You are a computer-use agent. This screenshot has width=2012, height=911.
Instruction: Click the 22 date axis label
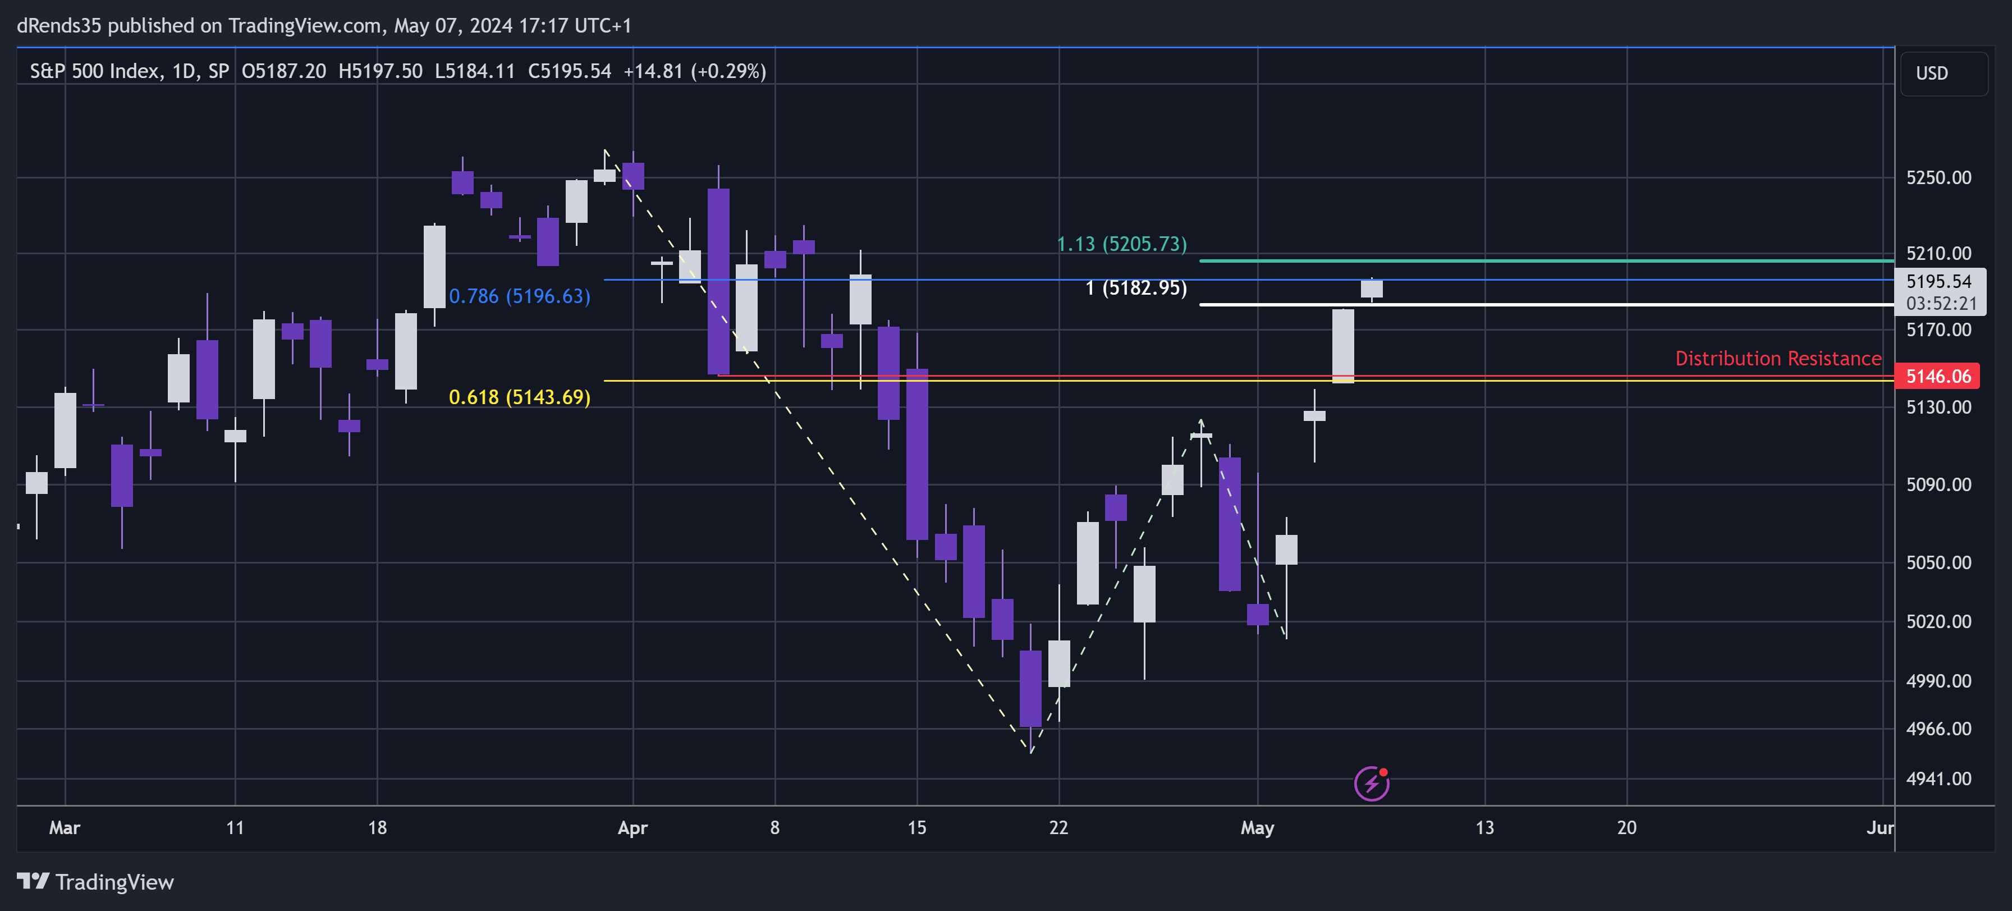point(1058,828)
